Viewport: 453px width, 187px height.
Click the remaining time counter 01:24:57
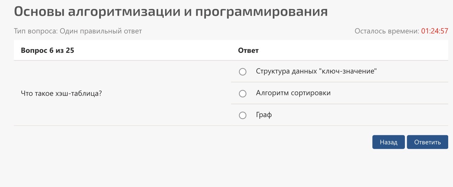click(435, 31)
